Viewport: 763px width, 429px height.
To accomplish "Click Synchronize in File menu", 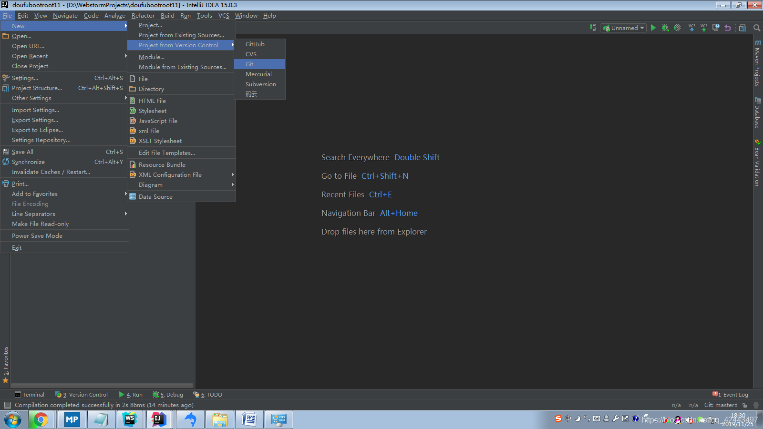I will coord(64,162).
